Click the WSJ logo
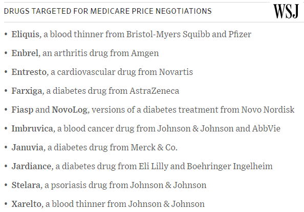This screenshot has height=212, width=304. pyautogui.click(x=286, y=12)
